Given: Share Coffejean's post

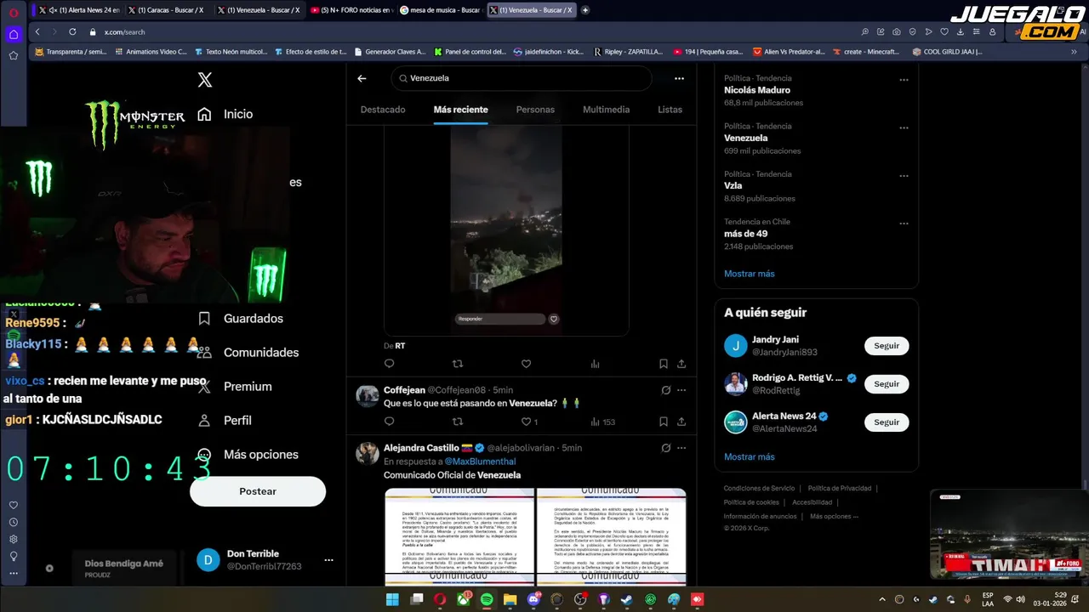Looking at the screenshot, I should point(681,422).
